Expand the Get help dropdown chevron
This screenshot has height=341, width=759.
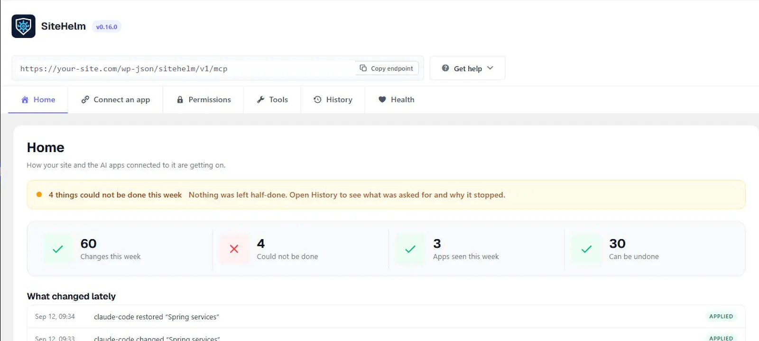[x=490, y=68]
